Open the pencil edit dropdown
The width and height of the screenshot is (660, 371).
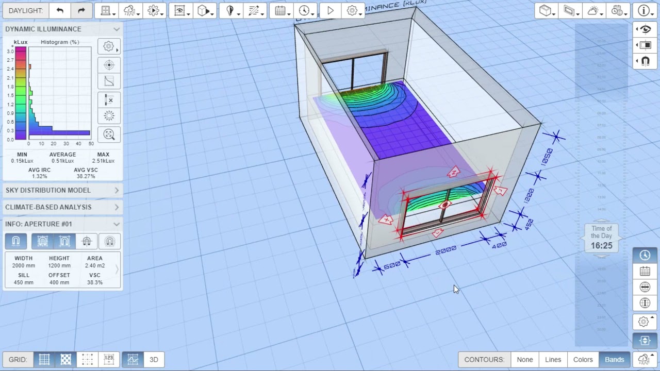point(255,11)
